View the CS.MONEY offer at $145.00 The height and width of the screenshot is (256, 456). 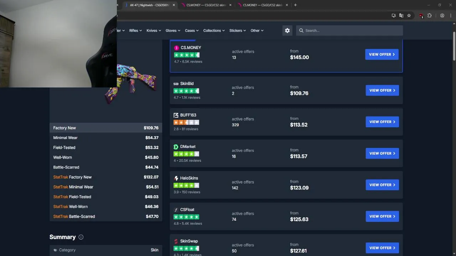pyautogui.click(x=382, y=54)
